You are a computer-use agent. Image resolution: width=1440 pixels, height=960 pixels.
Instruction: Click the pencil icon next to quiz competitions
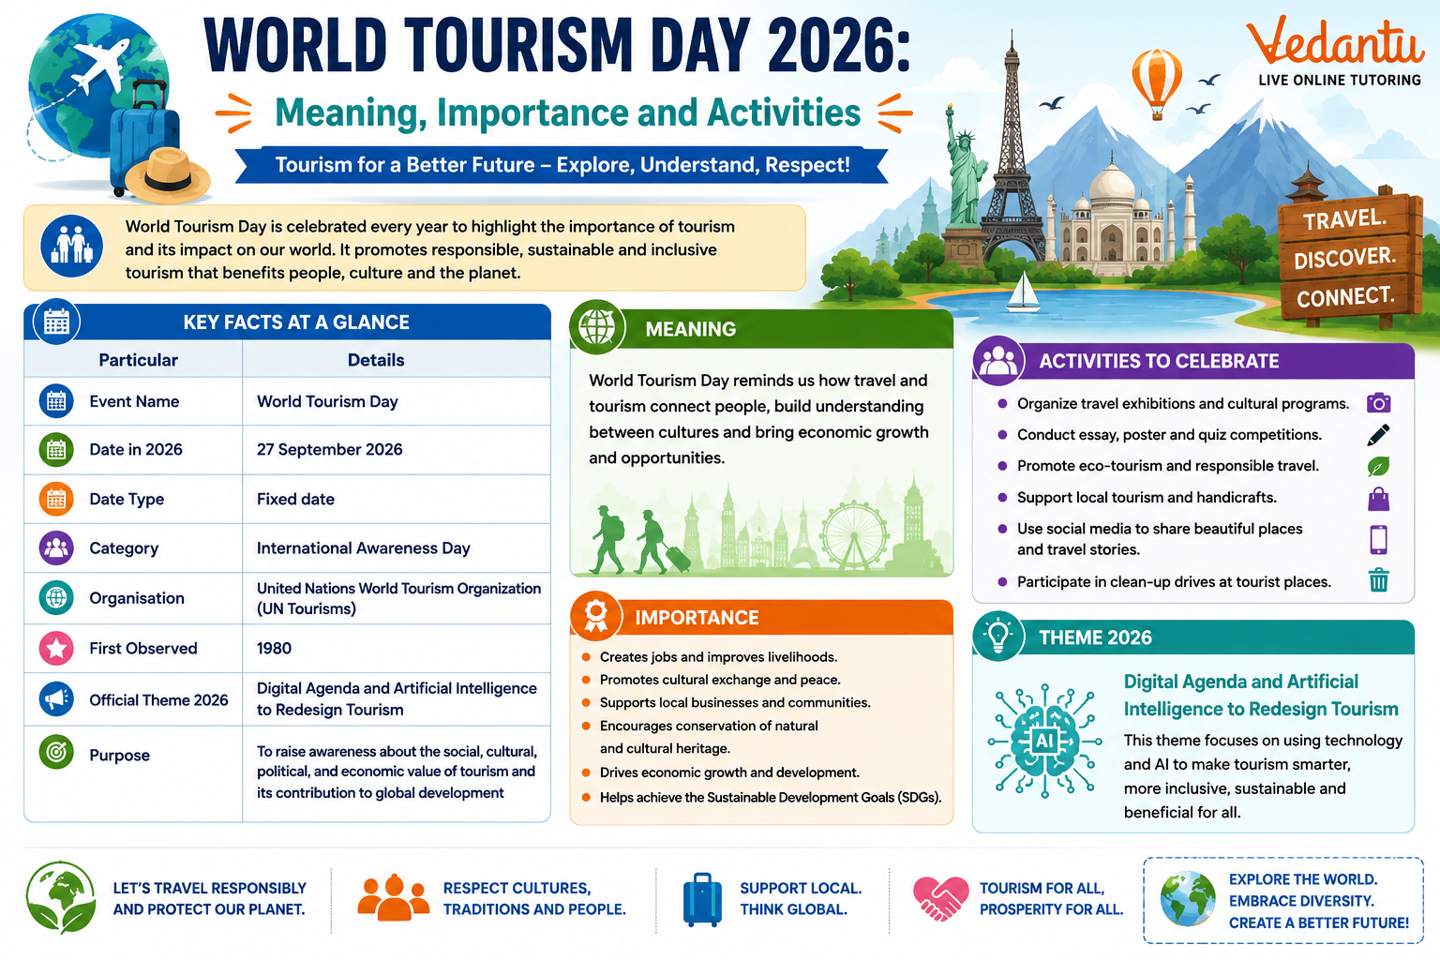1378,435
